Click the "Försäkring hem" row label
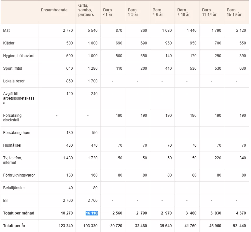The image size is (251, 232). (x=16, y=133)
